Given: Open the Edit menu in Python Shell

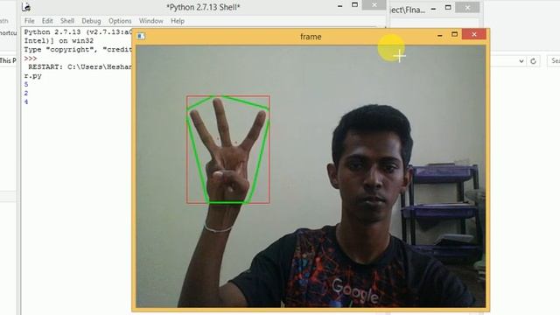Looking at the screenshot, I should coord(47,21).
